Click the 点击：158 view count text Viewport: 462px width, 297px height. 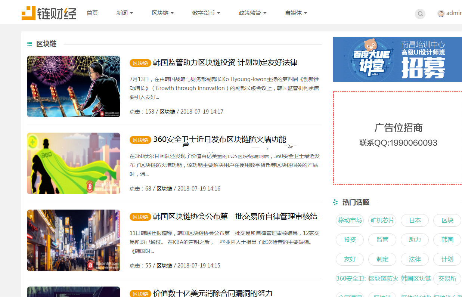142,112
